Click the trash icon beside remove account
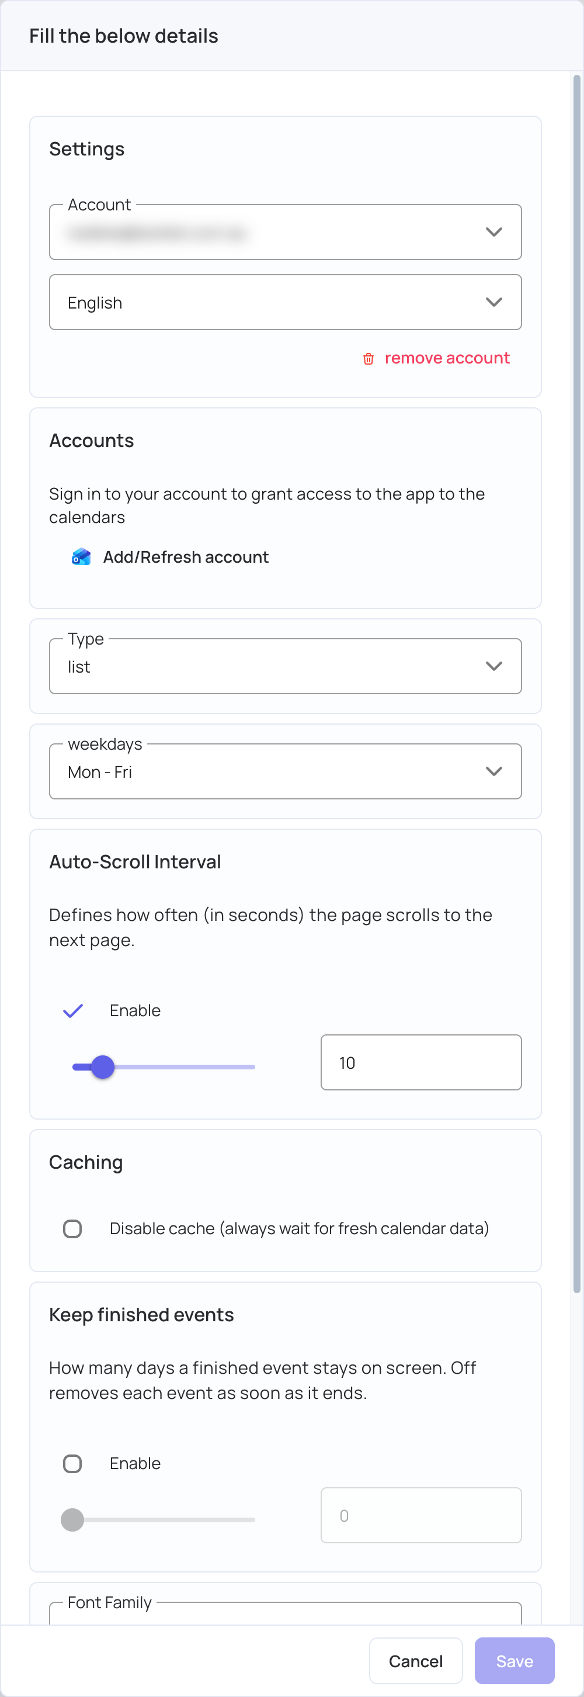The width and height of the screenshot is (584, 1697). pyautogui.click(x=369, y=358)
